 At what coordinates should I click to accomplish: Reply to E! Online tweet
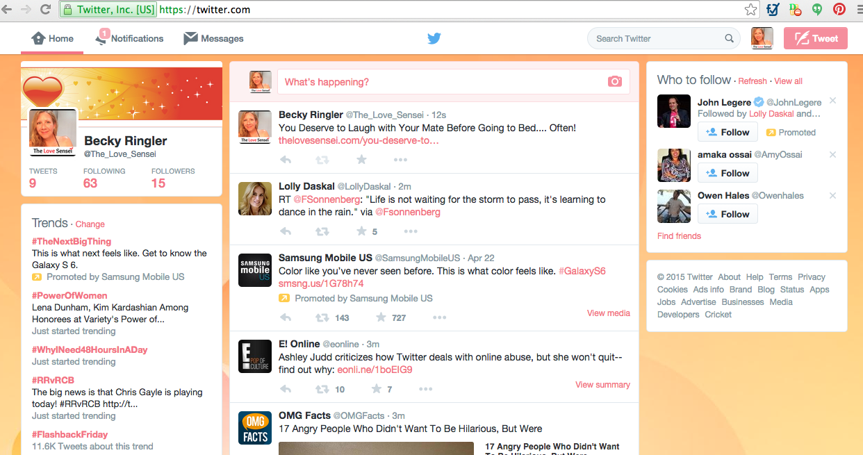(286, 389)
